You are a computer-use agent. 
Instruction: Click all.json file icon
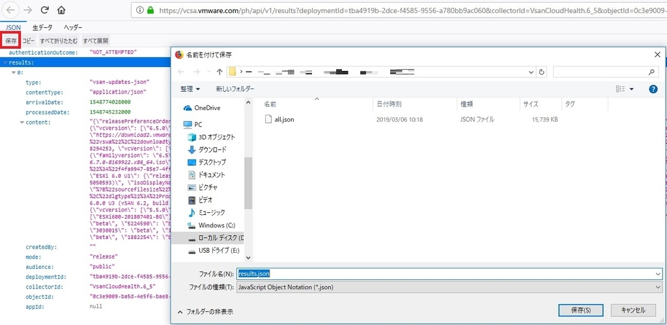click(268, 120)
